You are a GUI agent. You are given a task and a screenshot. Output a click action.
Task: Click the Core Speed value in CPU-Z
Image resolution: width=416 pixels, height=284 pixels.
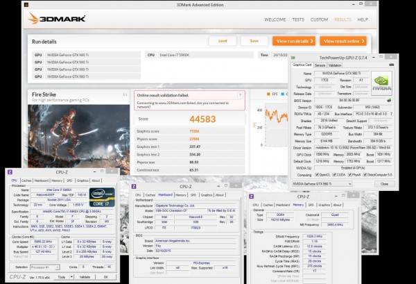coord(43,242)
